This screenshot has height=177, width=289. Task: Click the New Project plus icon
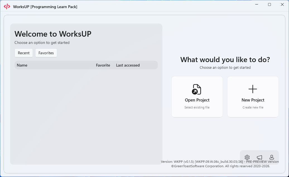[253, 89]
